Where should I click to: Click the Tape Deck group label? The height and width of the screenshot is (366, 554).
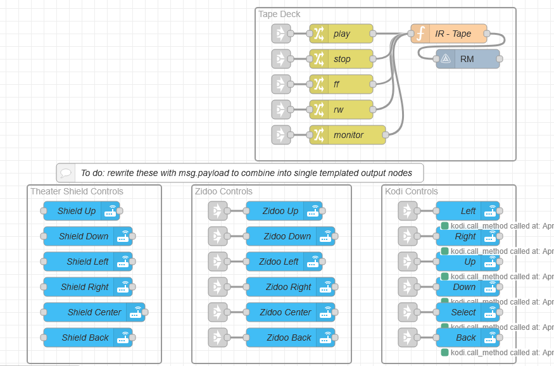click(x=279, y=14)
